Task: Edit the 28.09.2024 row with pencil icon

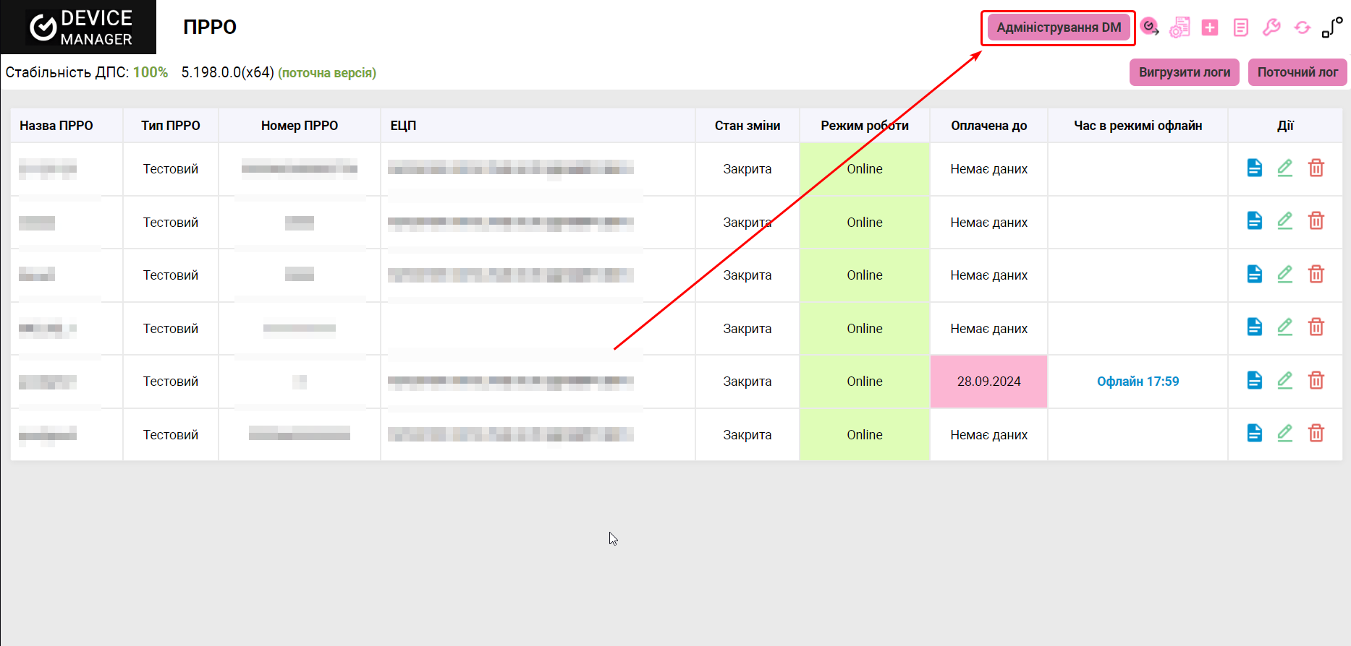Action: click(1285, 380)
